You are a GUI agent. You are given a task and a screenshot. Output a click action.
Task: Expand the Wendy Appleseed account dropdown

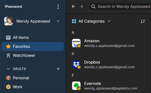(x=58, y=21)
